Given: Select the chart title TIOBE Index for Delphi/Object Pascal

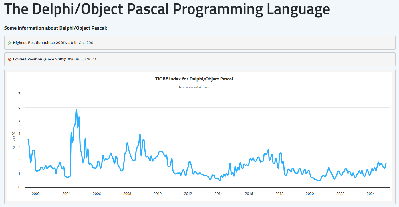Looking at the screenshot, I should pos(194,79).
